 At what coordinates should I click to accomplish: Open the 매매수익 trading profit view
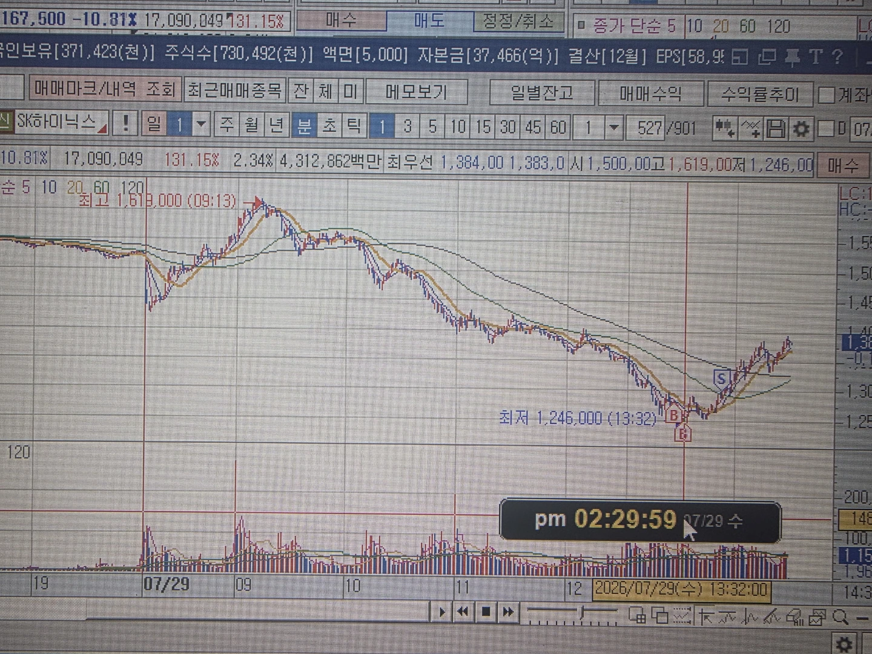pos(650,94)
